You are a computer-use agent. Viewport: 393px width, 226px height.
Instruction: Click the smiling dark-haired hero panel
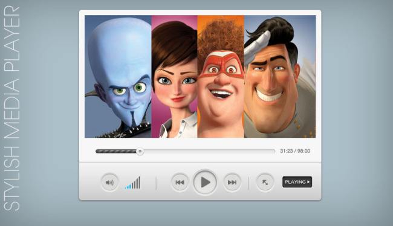pos(280,76)
